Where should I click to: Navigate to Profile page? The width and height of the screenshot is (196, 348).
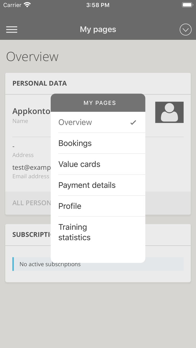click(x=70, y=206)
